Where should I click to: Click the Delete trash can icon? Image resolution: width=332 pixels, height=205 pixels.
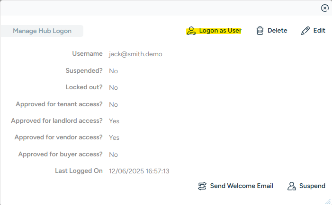260,31
